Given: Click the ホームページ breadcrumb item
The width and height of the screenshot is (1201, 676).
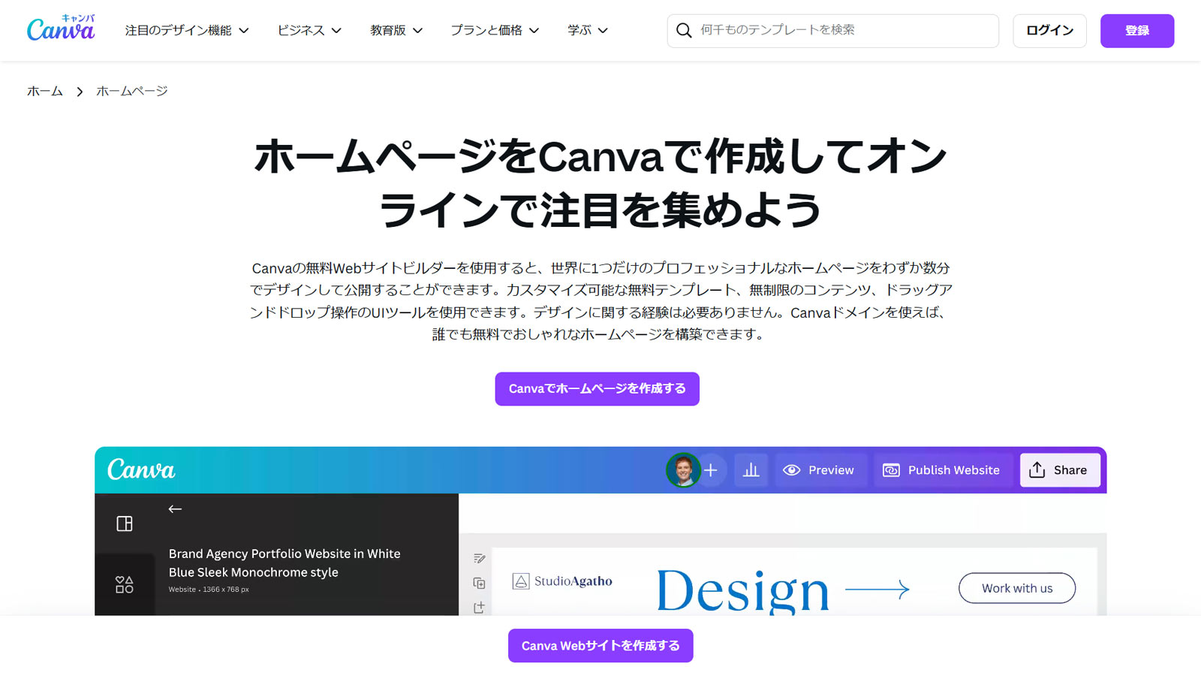Looking at the screenshot, I should tap(132, 92).
